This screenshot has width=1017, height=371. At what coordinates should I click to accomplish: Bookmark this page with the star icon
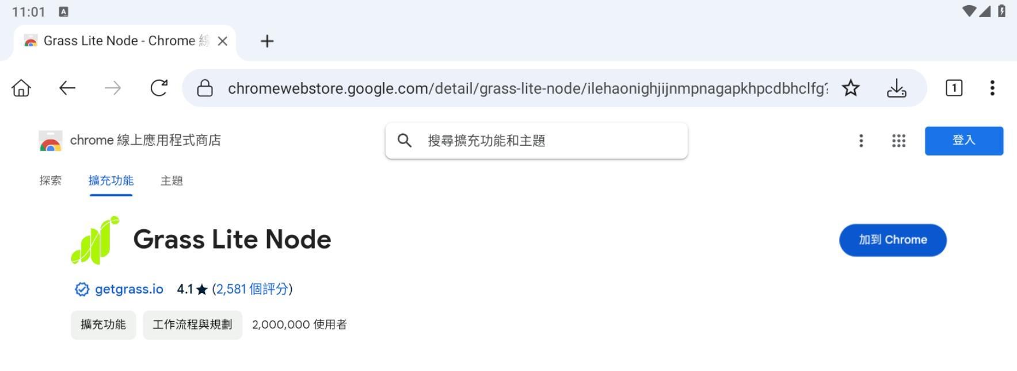851,88
